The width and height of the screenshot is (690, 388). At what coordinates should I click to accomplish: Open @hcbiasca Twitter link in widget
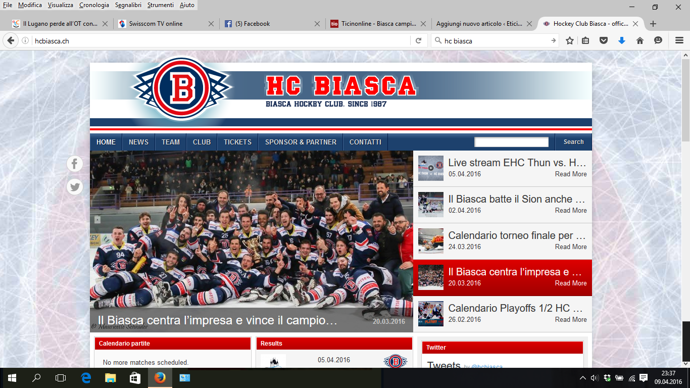[x=487, y=366]
